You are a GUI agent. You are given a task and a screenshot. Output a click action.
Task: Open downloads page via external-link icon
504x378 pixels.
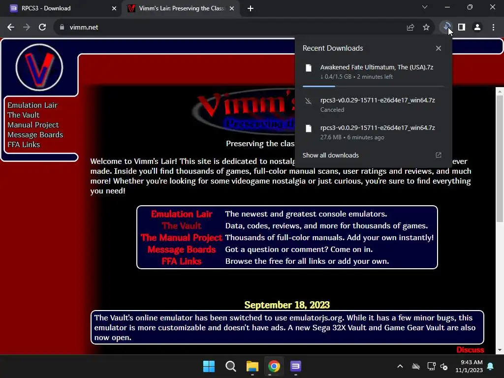pyautogui.click(x=439, y=155)
